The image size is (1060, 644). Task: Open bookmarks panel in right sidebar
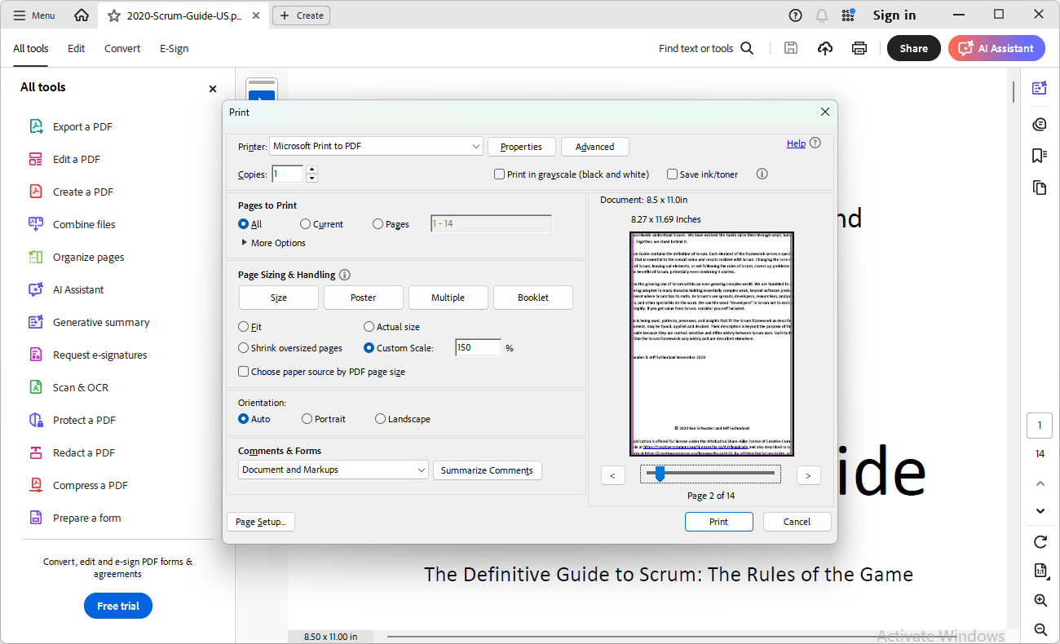tap(1039, 155)
